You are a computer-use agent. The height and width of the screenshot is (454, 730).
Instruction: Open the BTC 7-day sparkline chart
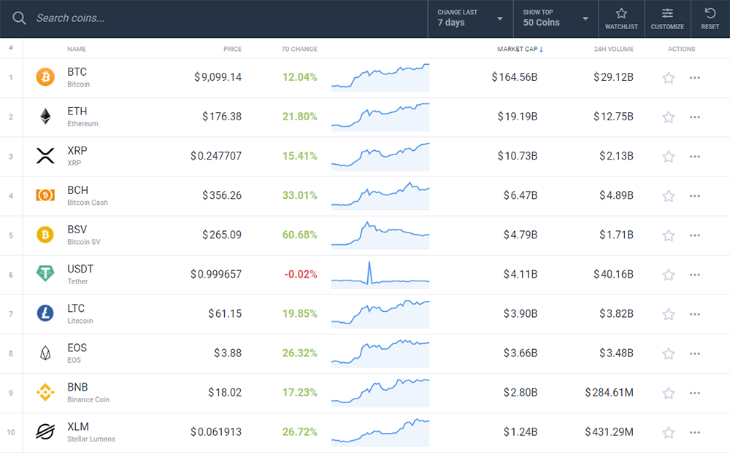pos(380,77)
